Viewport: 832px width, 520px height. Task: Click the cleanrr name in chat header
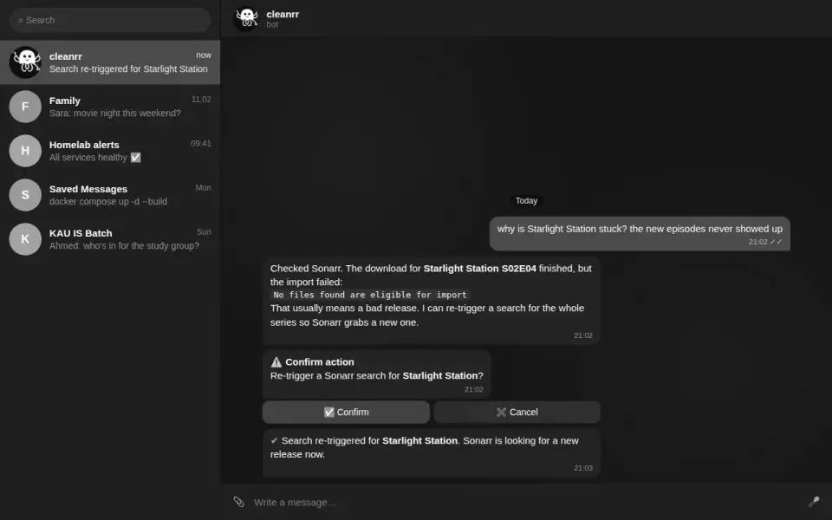click(x=283, y=15)
